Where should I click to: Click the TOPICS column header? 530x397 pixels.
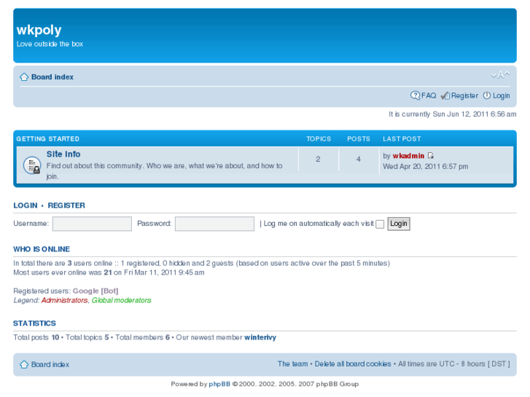[319, 139]
